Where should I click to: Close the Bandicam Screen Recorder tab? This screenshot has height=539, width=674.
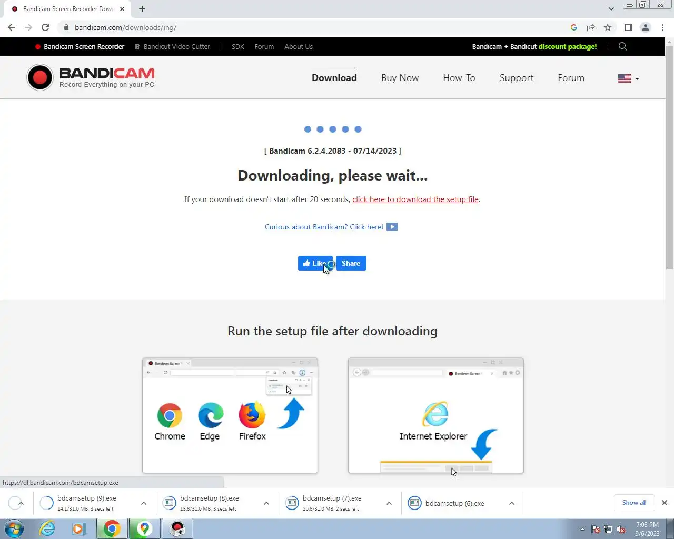[122, 9]
